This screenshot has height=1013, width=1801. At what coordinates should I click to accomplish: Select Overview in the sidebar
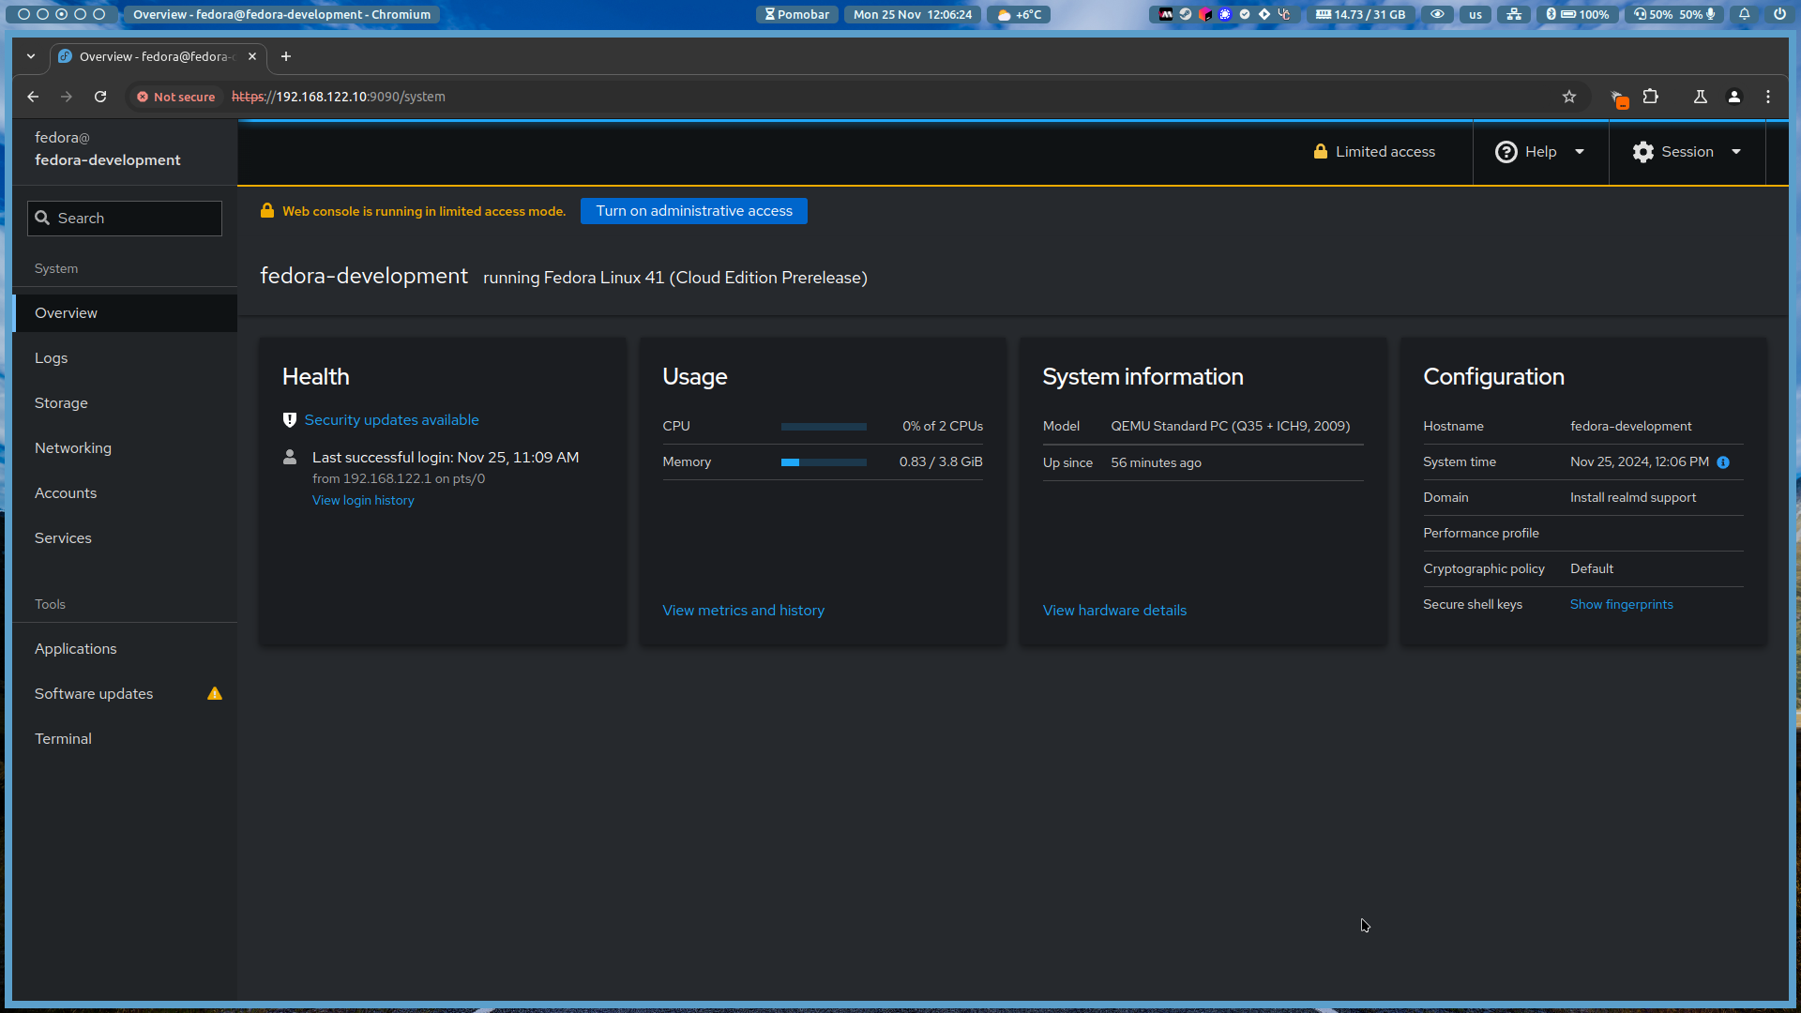tap(125, 313)
